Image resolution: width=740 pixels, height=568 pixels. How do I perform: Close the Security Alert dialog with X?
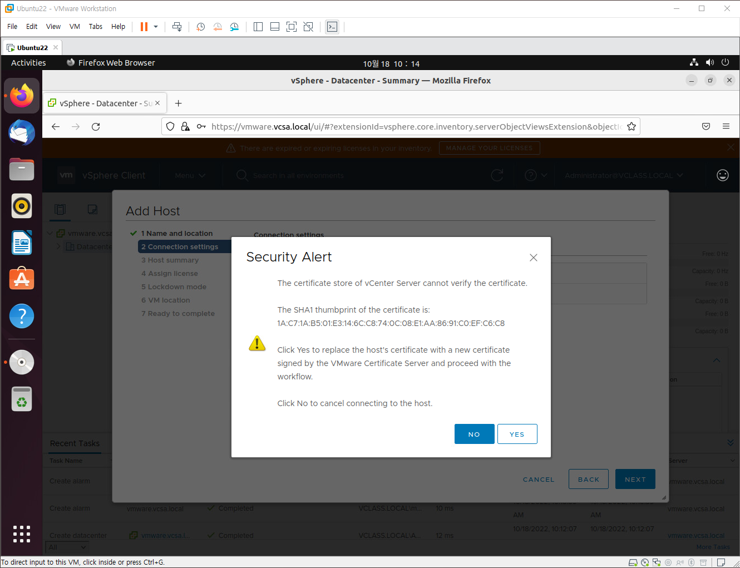tap(534, 258)
